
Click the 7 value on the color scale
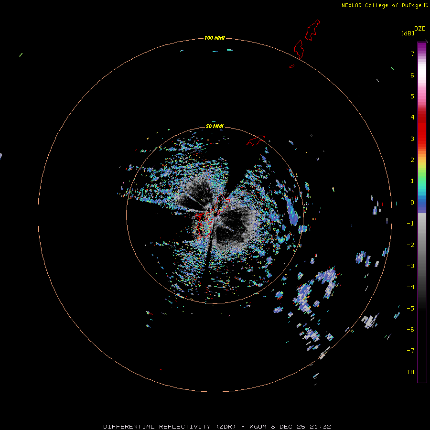click(412, 54)
